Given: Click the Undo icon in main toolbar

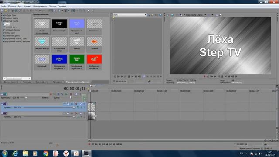Looking at the screenshot, I should [37, 10].
